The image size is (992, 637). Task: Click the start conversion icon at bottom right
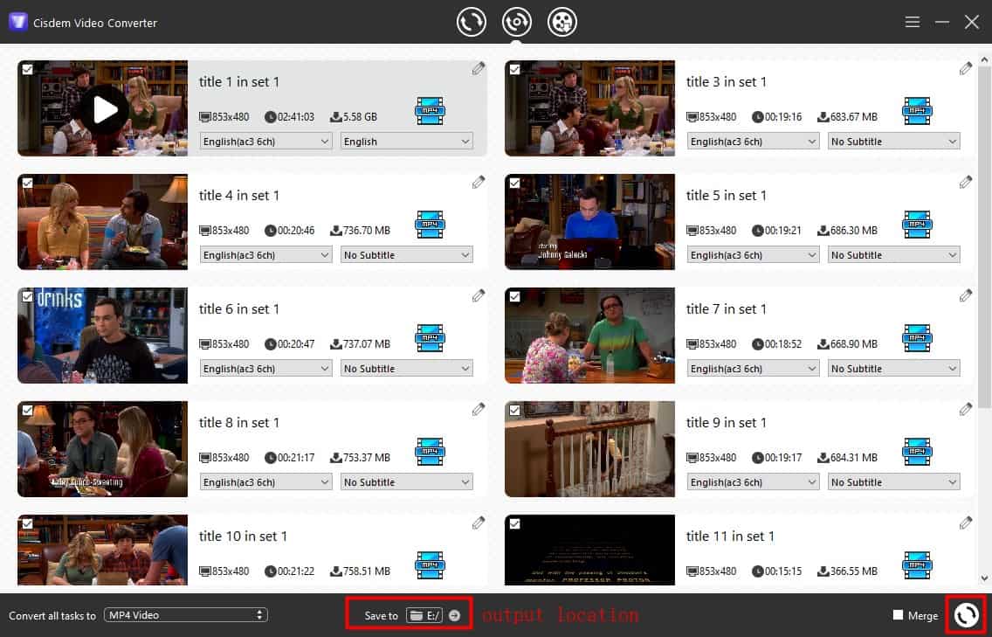click(x=966, y=614)
